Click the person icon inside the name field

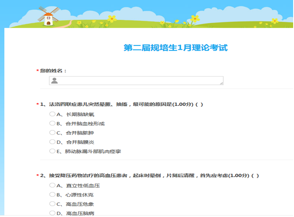tap(54, 81)
